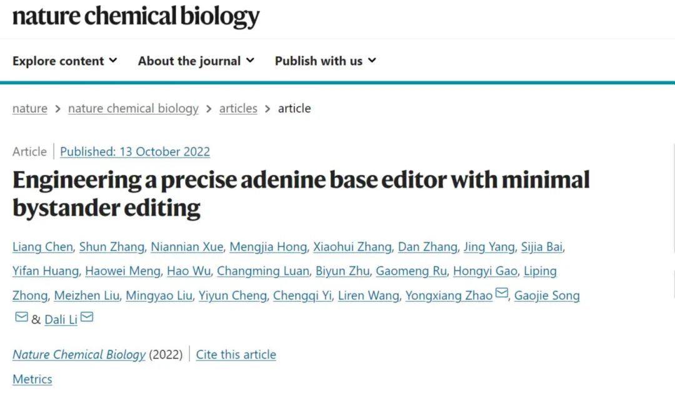
Task: Expand the About the journal chevron
Action: click(250, 61)
